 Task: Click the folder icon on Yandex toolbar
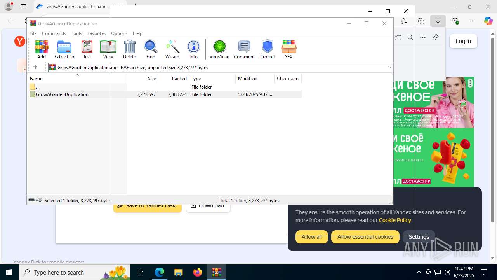coord(398,37)
